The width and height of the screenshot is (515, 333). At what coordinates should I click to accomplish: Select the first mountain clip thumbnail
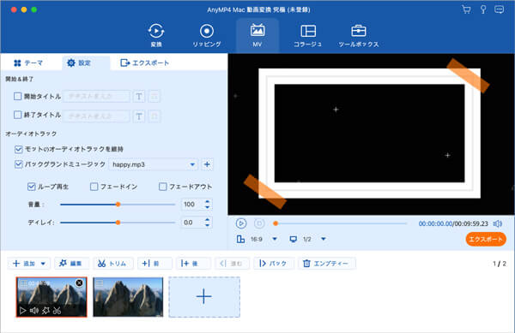tap(51, 297)
